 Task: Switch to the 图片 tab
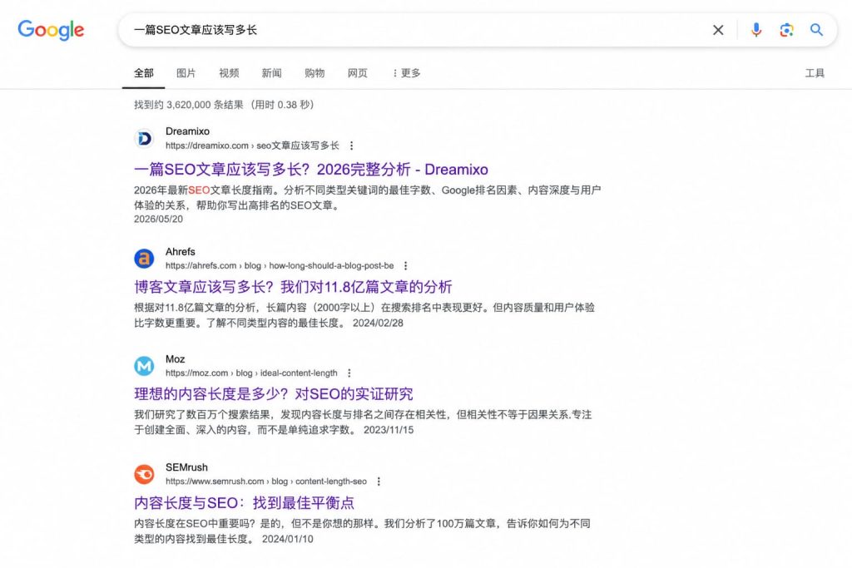(186, 72)
